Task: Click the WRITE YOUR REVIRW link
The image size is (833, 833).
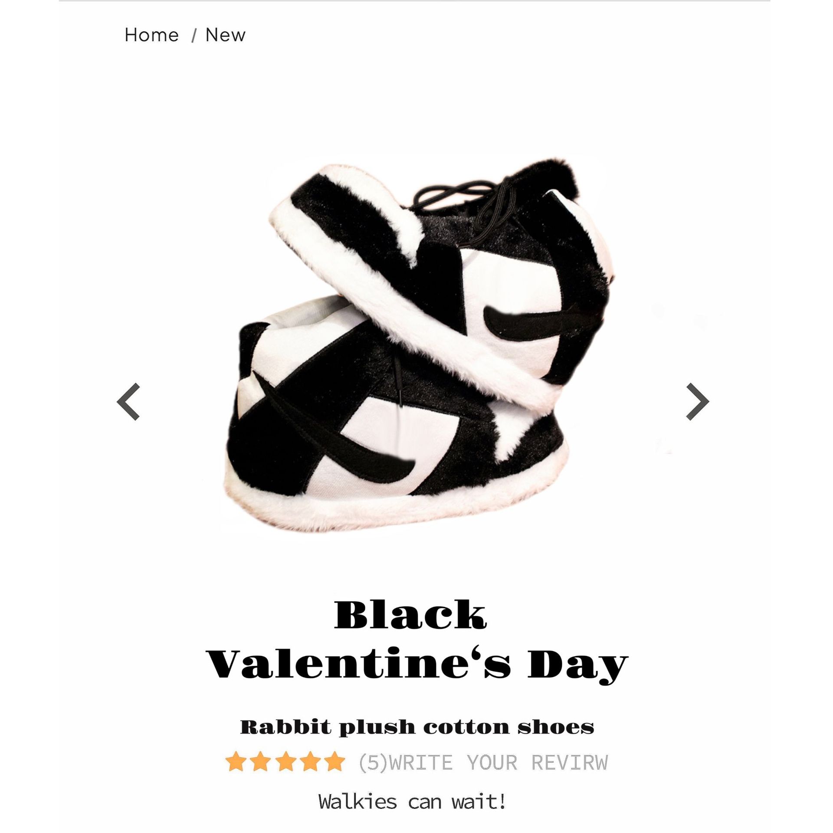Action: 499,762
